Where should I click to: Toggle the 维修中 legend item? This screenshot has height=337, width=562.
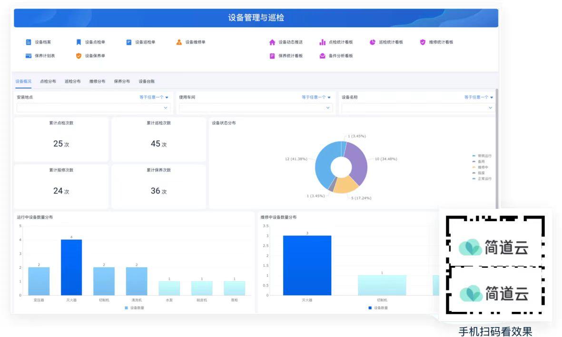pos(480,167)
